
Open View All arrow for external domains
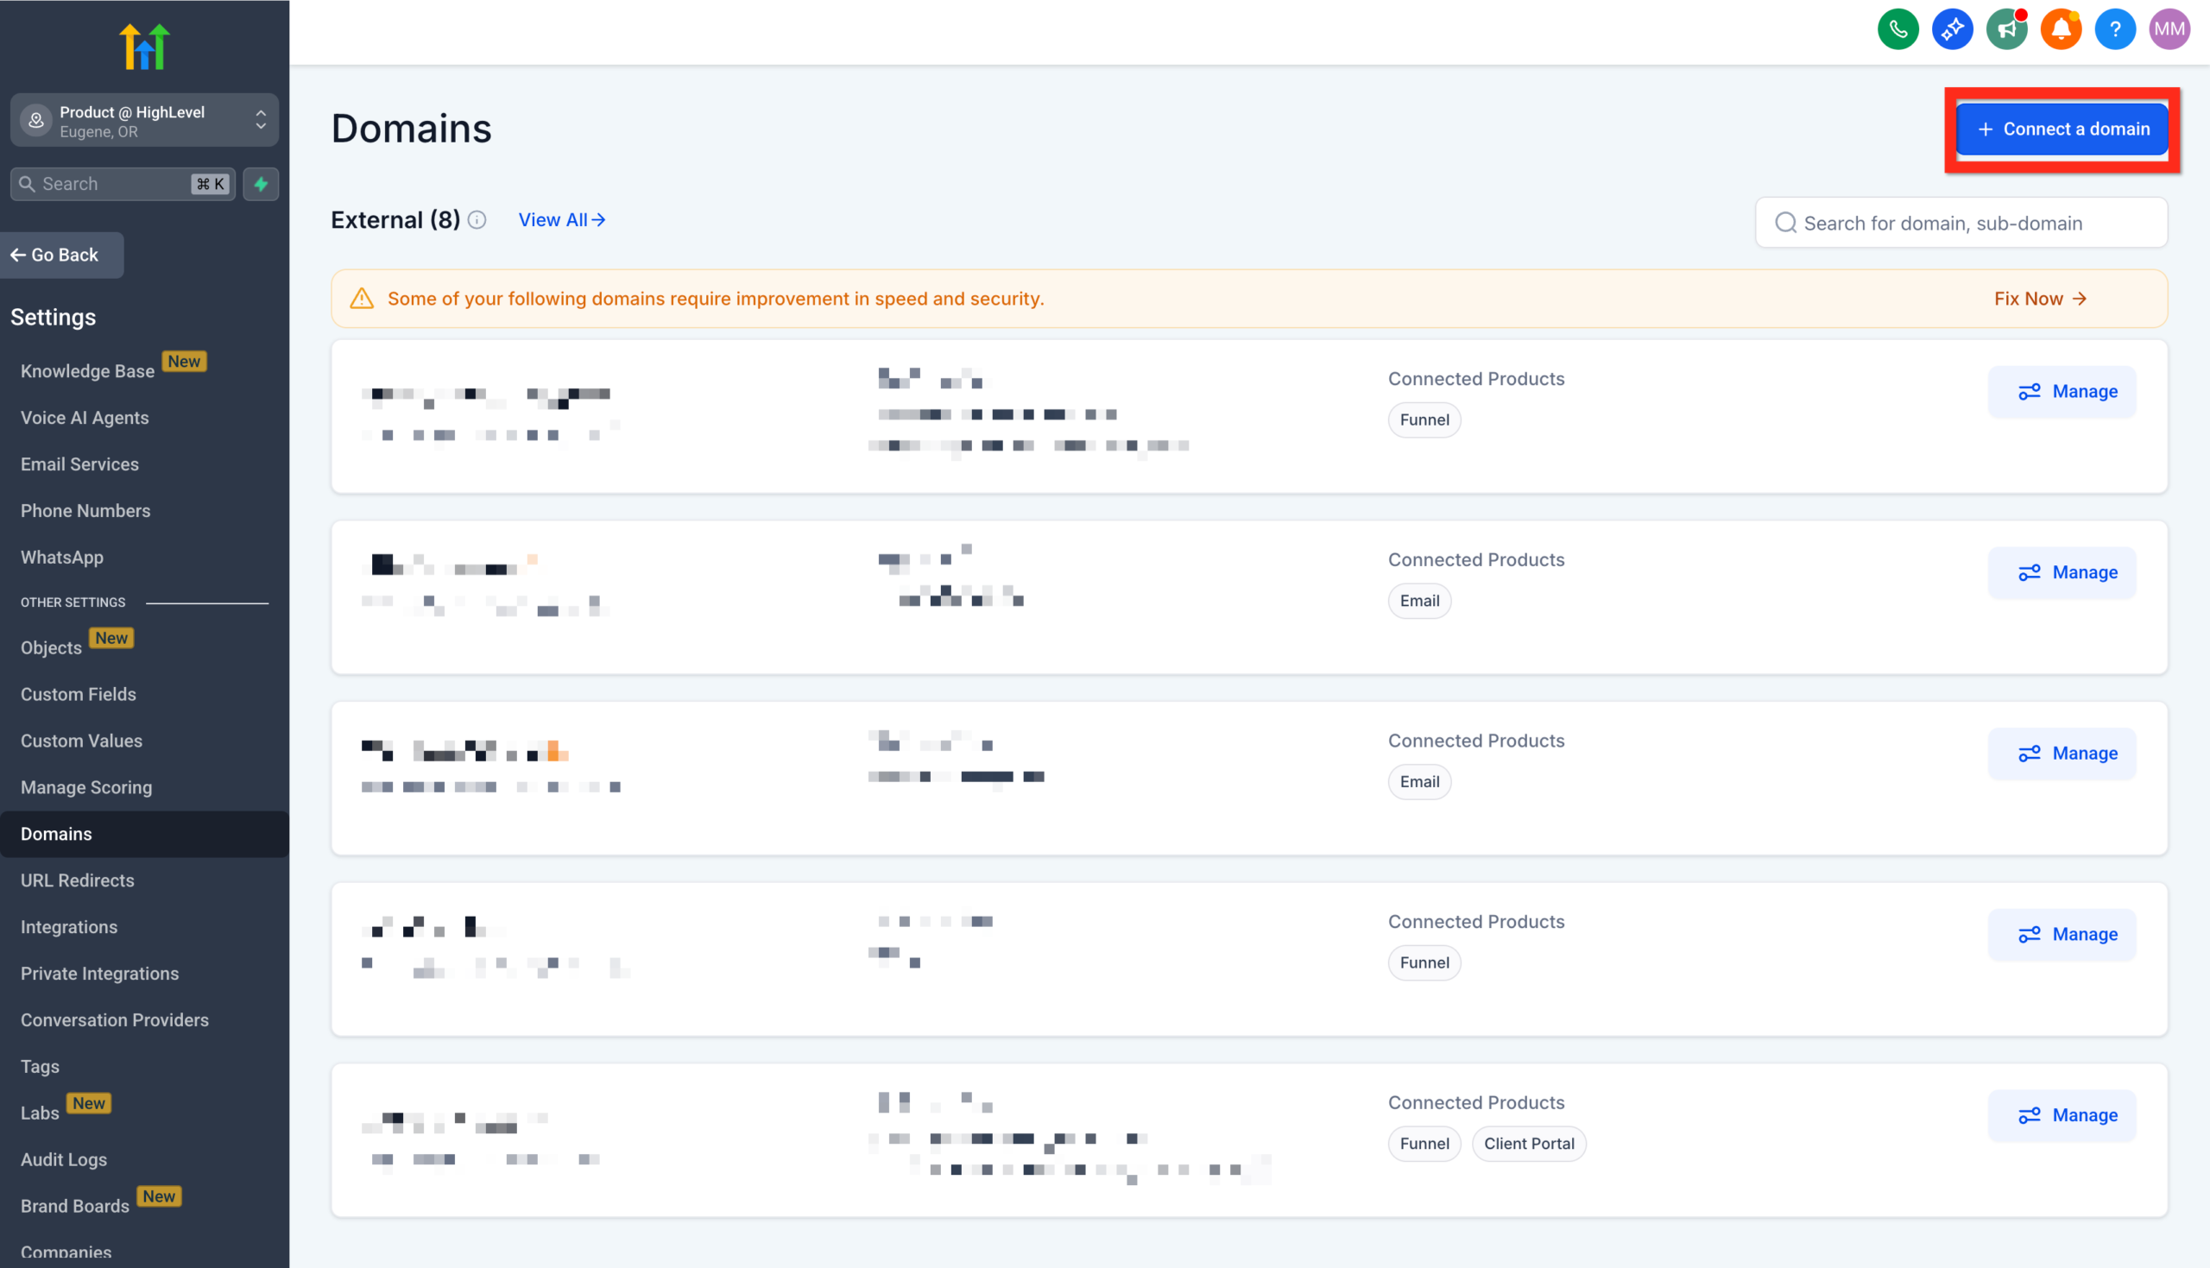pos(562,219)
